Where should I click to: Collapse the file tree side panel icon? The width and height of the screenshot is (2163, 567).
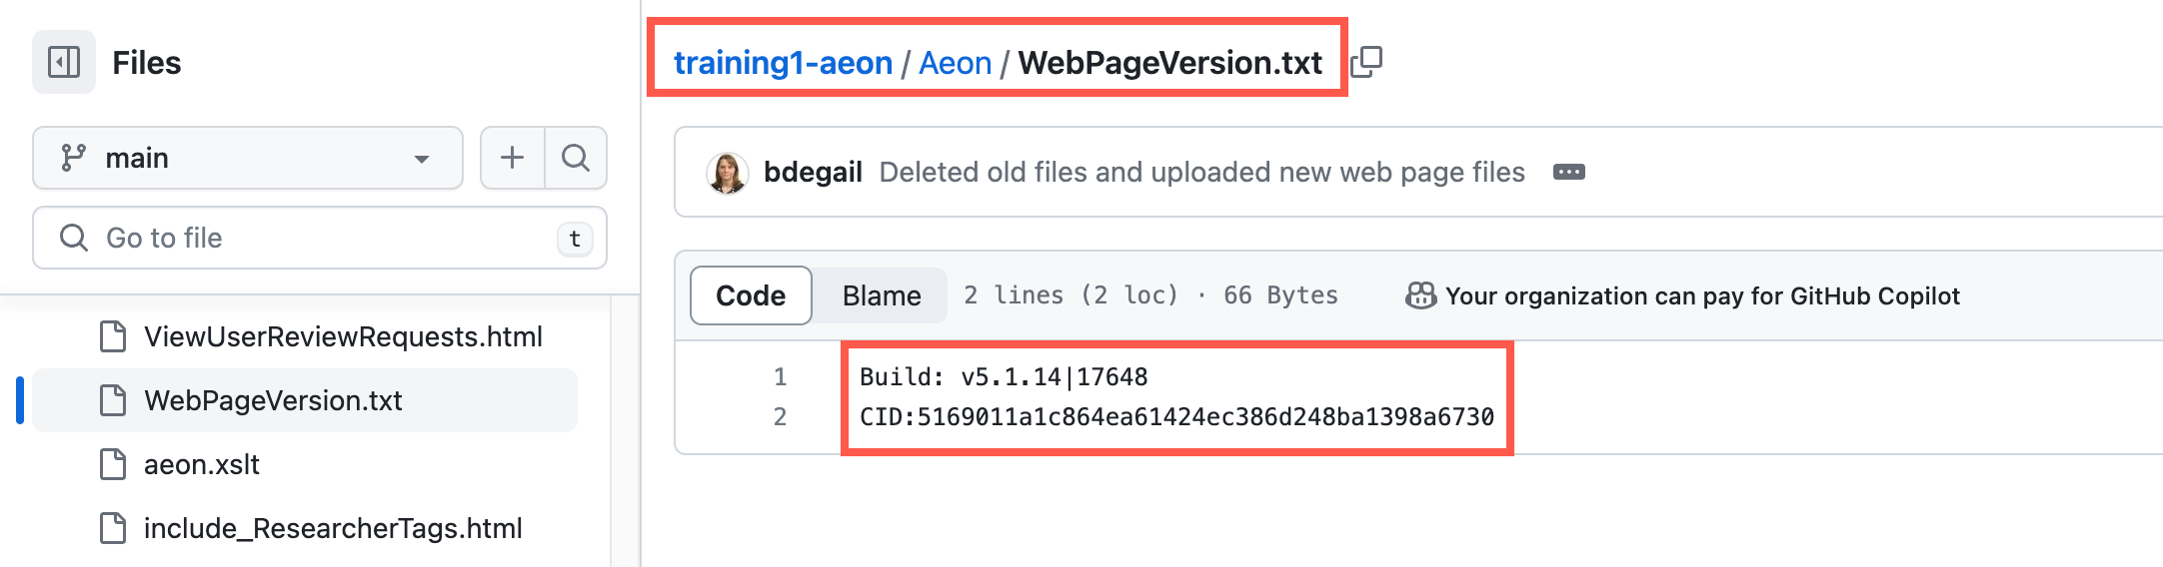[64, 62]
